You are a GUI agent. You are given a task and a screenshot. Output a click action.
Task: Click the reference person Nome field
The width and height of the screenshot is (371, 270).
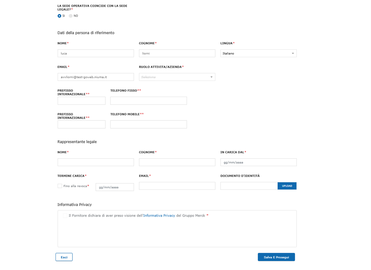pos(96,53)
